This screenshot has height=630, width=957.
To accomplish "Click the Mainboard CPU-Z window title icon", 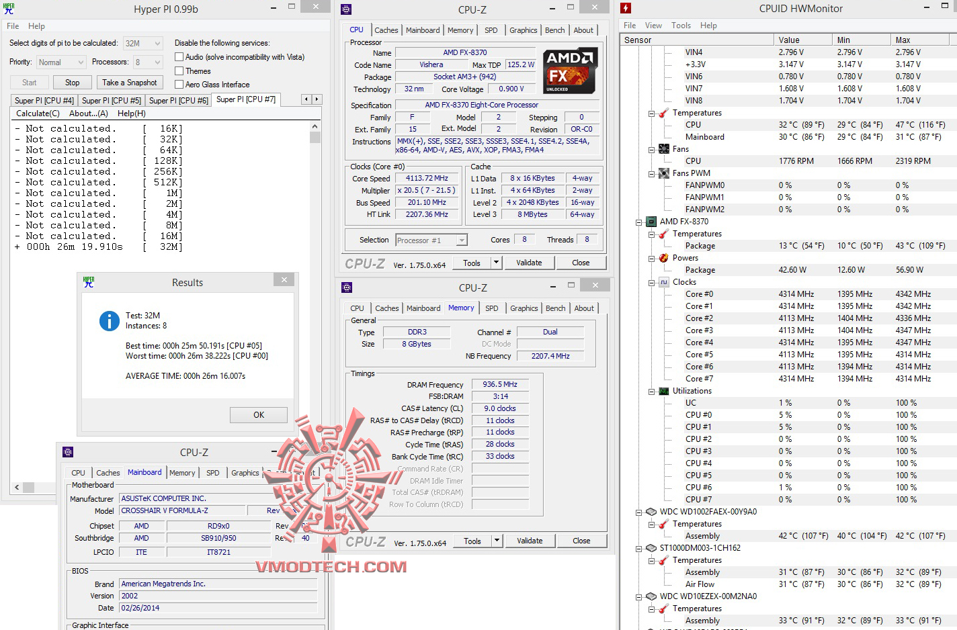I will [x=68, y=452].
